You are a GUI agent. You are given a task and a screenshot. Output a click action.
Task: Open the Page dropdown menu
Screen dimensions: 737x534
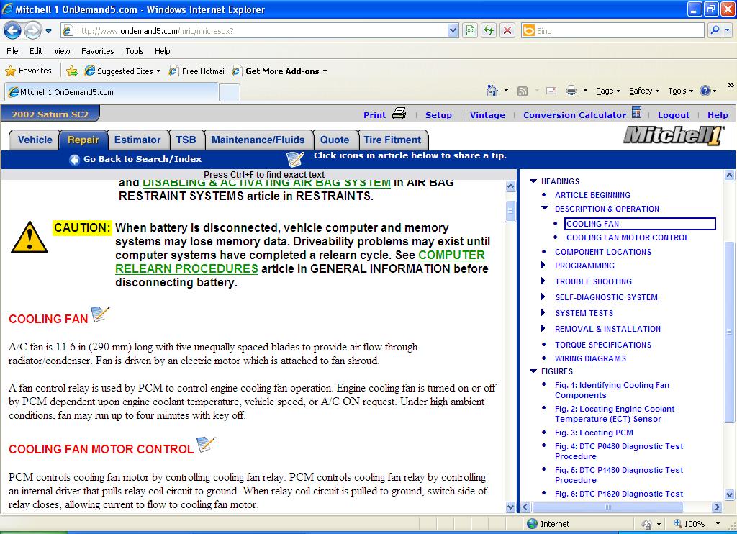pos(607,91)
